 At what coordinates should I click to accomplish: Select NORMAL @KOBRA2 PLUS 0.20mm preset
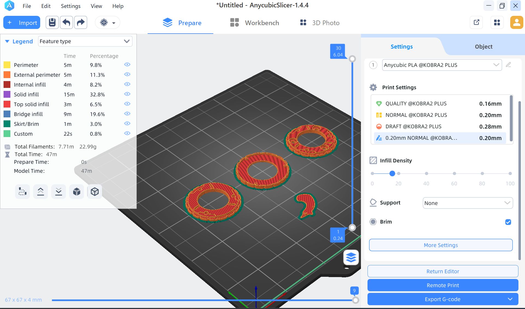(x=440, y=115)
